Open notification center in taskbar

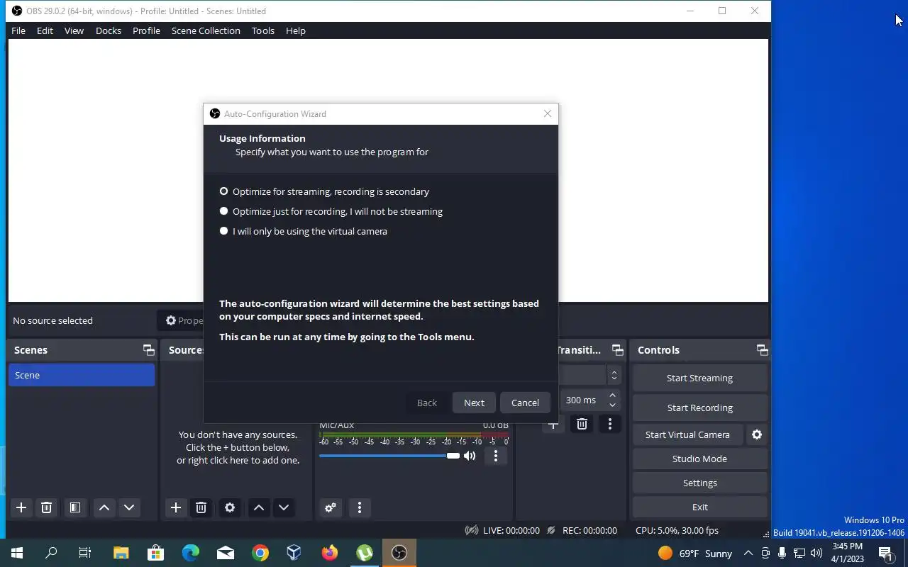click(886, 553)
